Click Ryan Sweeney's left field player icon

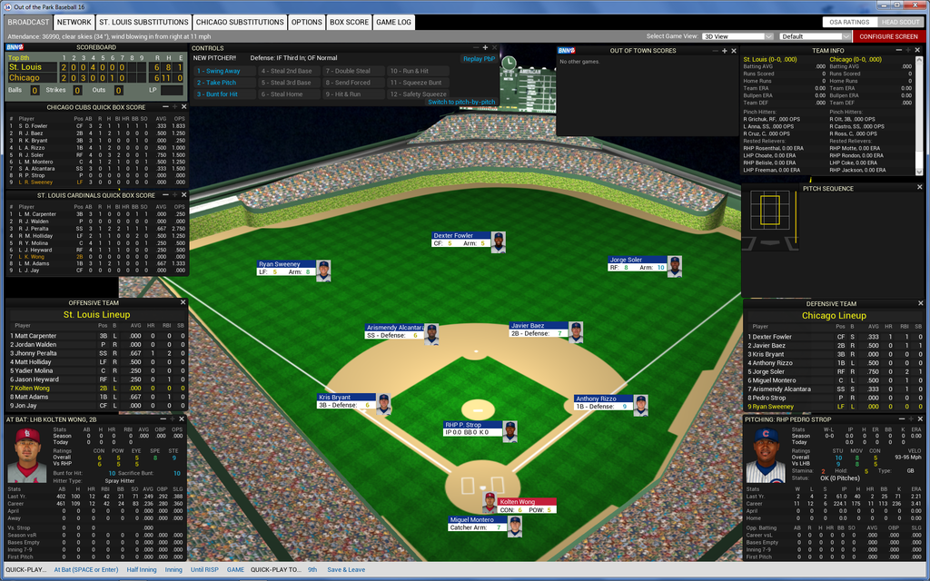[323, 271]
